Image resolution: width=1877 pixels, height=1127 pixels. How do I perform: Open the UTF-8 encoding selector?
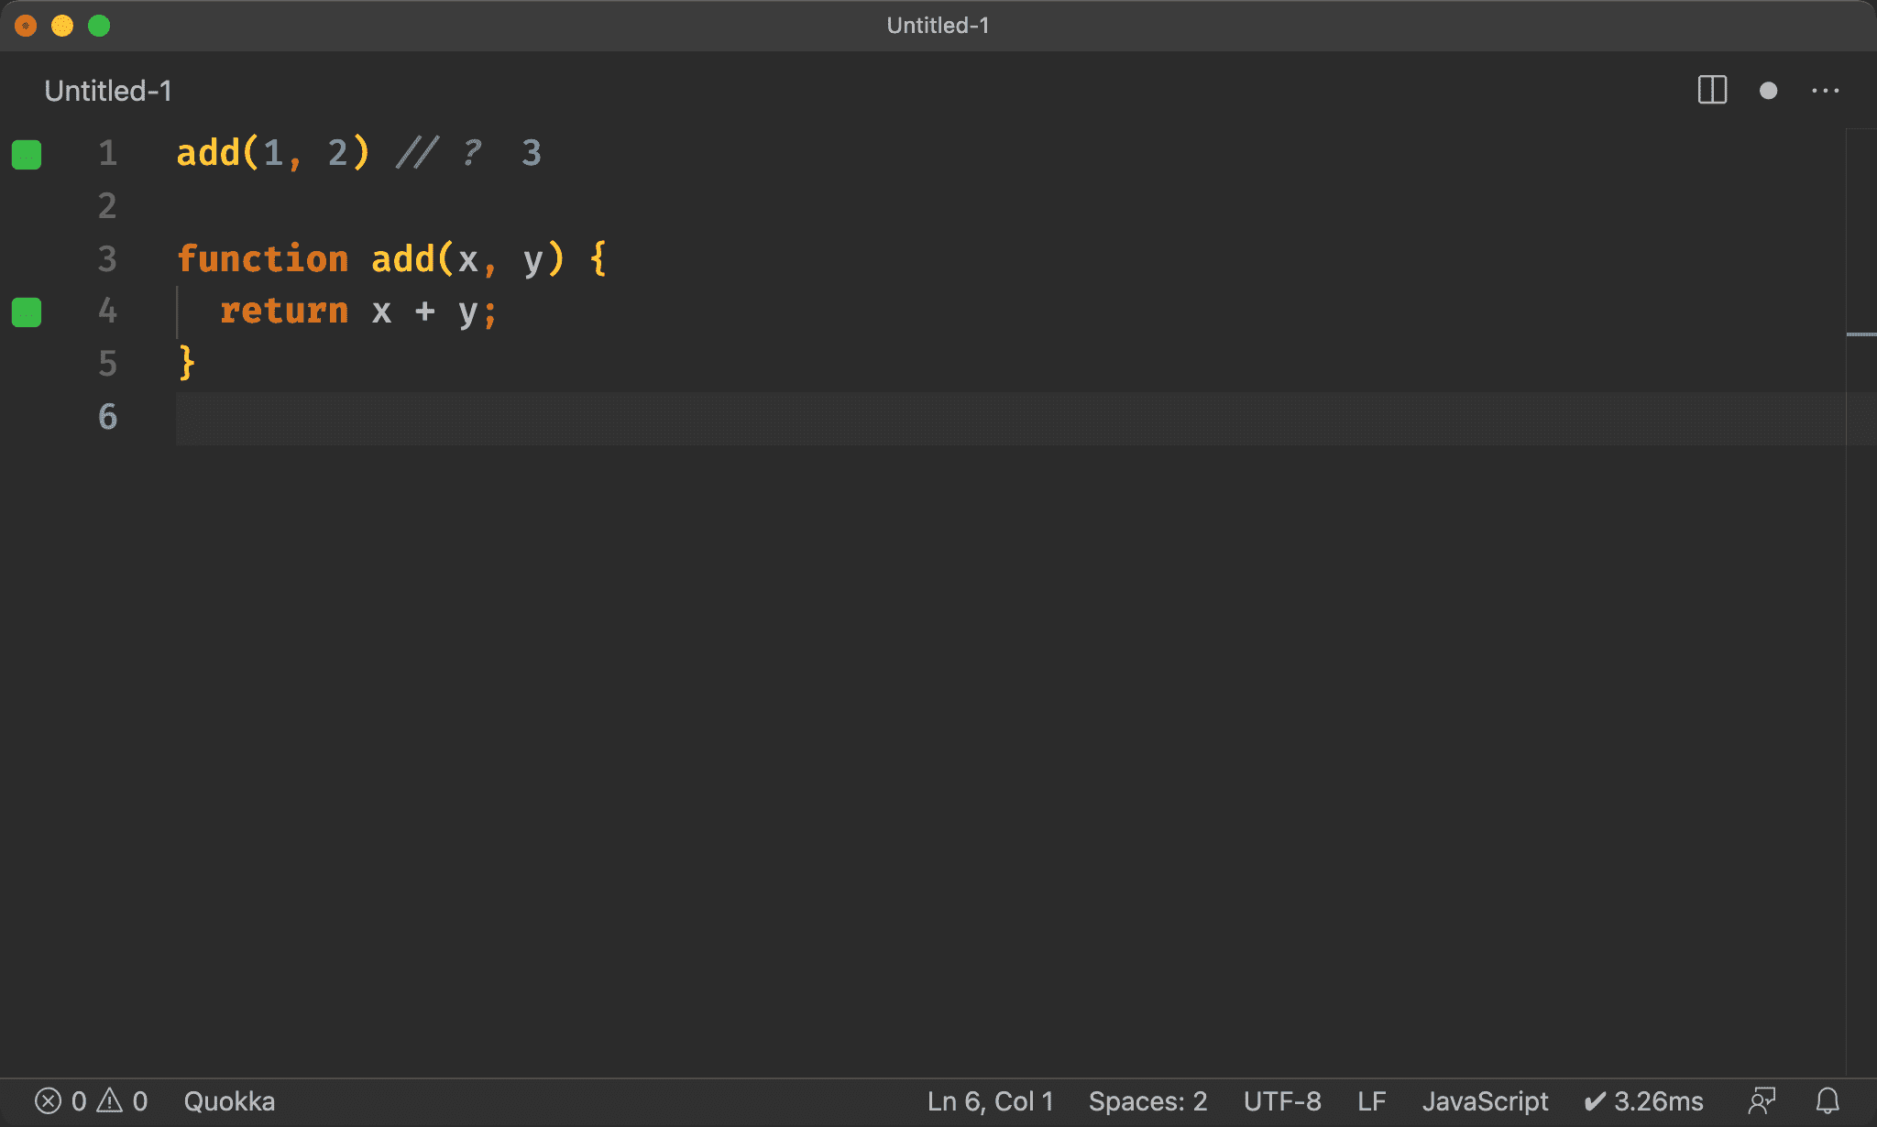(1281, 1100)
